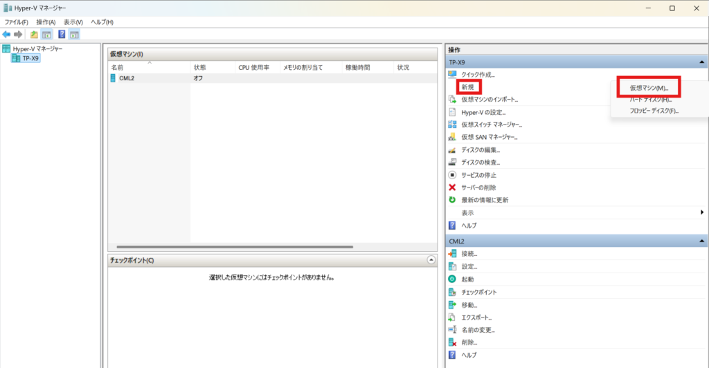Click the 移動 action icon
709x368 pixels.
coord(452,305)
